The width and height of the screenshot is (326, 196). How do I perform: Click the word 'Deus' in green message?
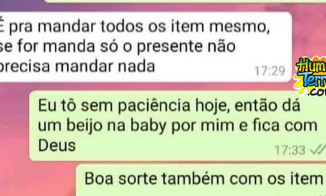[x=57, y=146]
